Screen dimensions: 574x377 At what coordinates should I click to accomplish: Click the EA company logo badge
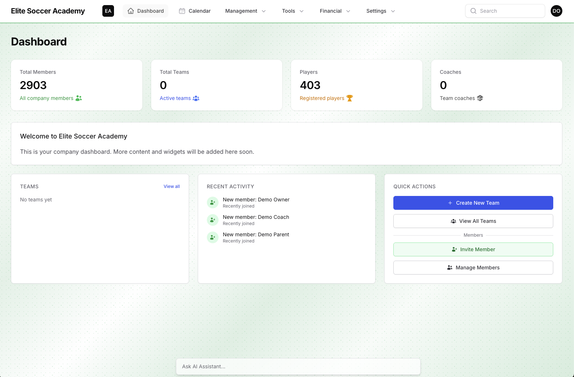coord(108,11)
